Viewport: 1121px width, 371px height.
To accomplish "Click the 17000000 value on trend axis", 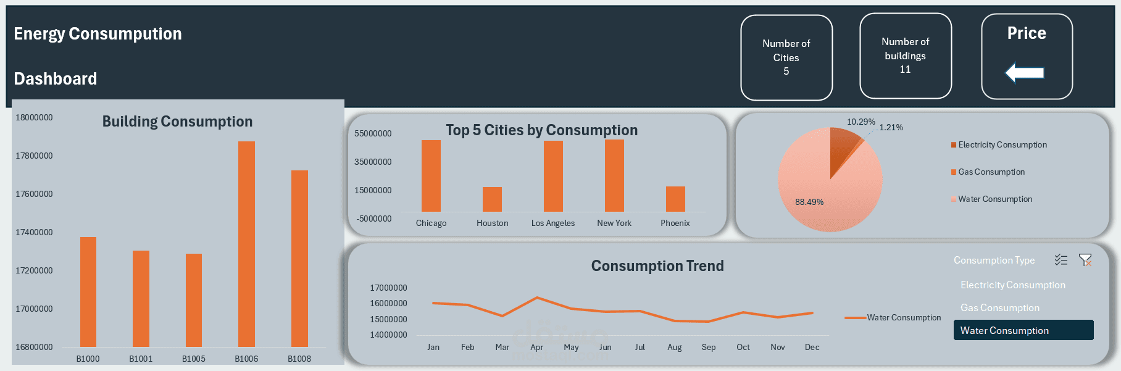I will point(388,288).
